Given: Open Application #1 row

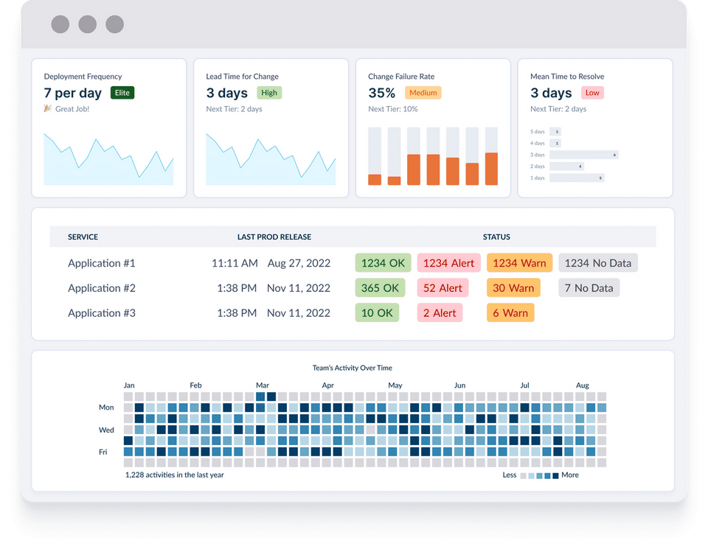Looking at the screenshot, I should pos(353,263).
